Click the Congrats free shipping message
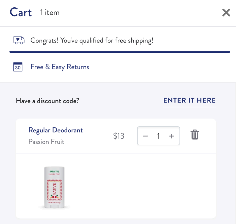Viewport: 236px width, 224px height. pyautogui.click(x=92, y=40)
